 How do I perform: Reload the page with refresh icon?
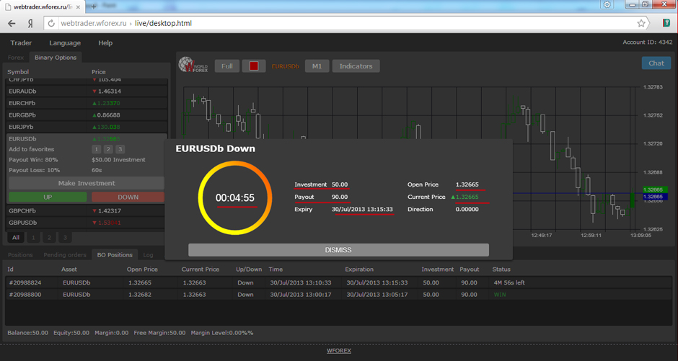pos(51,23)
